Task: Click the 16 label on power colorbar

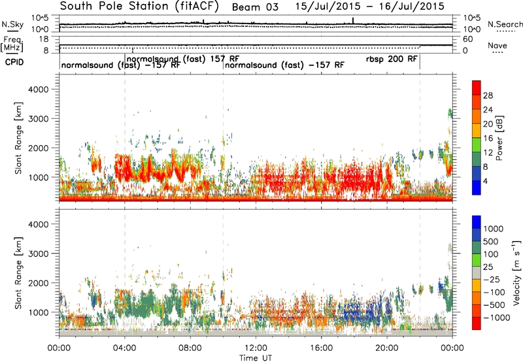Action: pos(488,139)
